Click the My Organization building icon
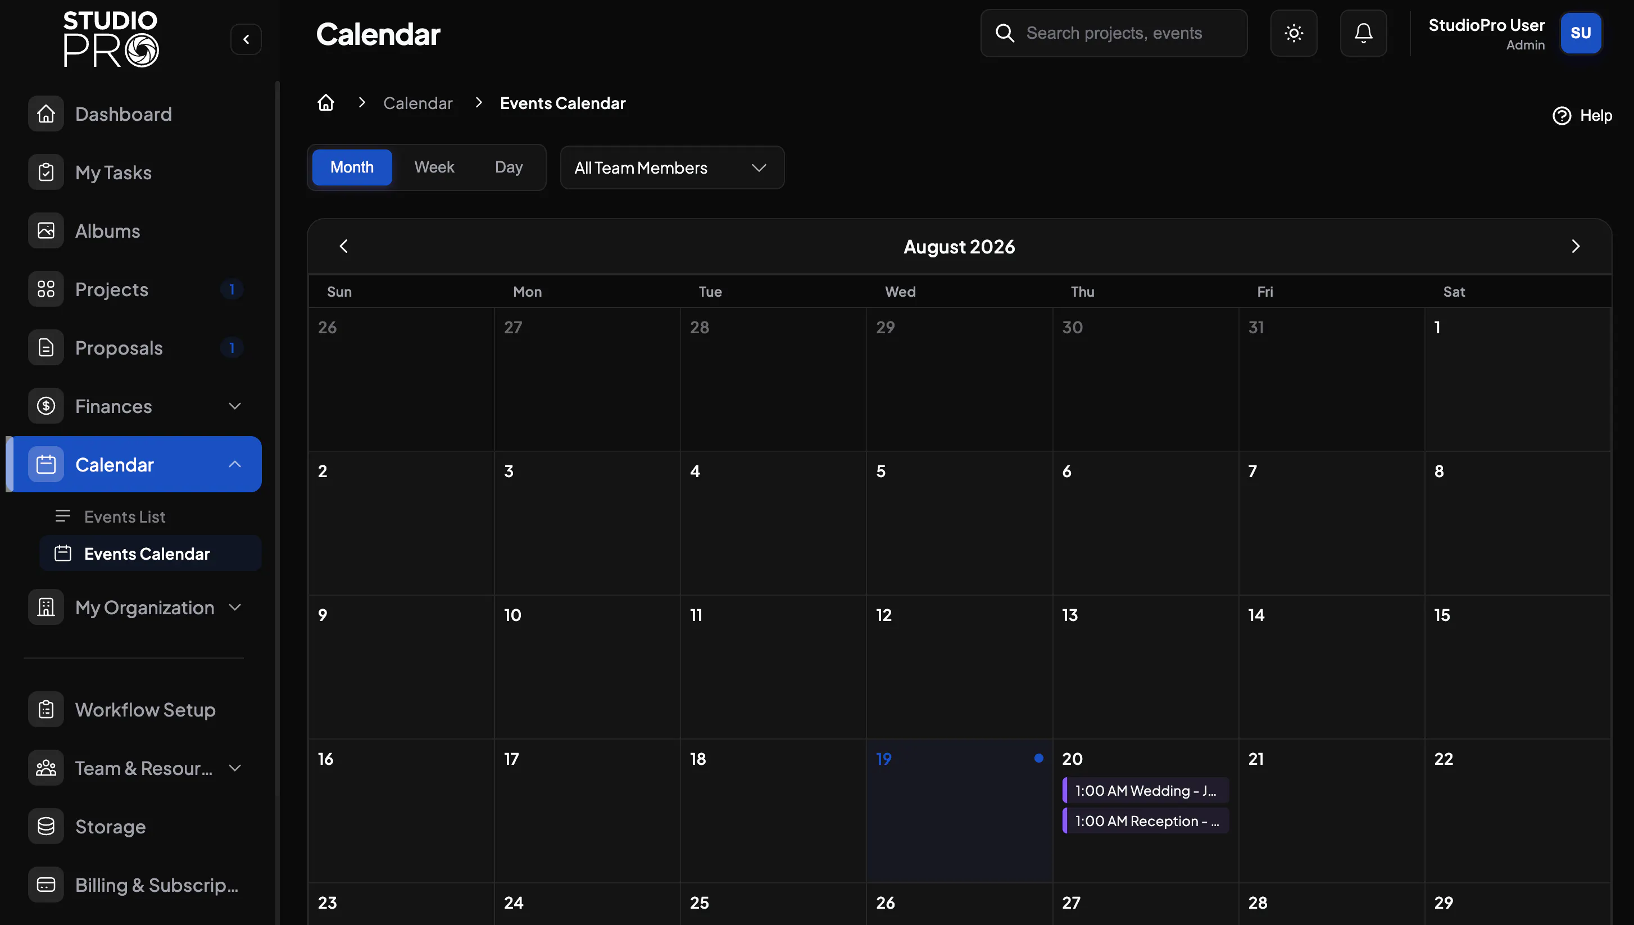This screenshot has height=925, width=1634. [46, 607]
